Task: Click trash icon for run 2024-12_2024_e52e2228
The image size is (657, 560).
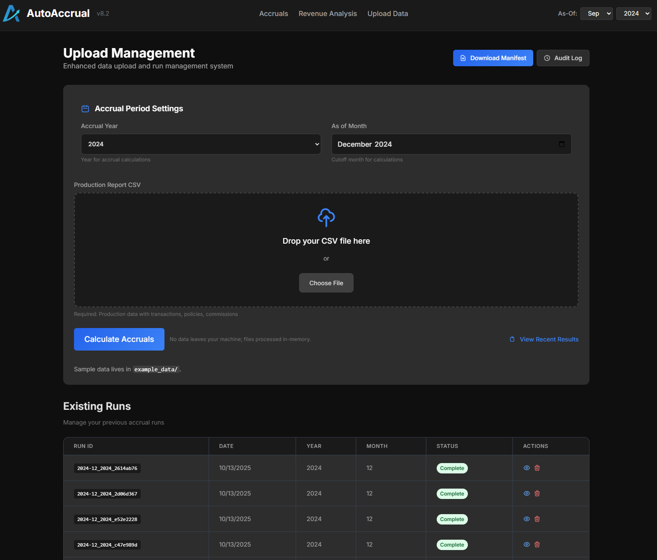Action: 537,519
